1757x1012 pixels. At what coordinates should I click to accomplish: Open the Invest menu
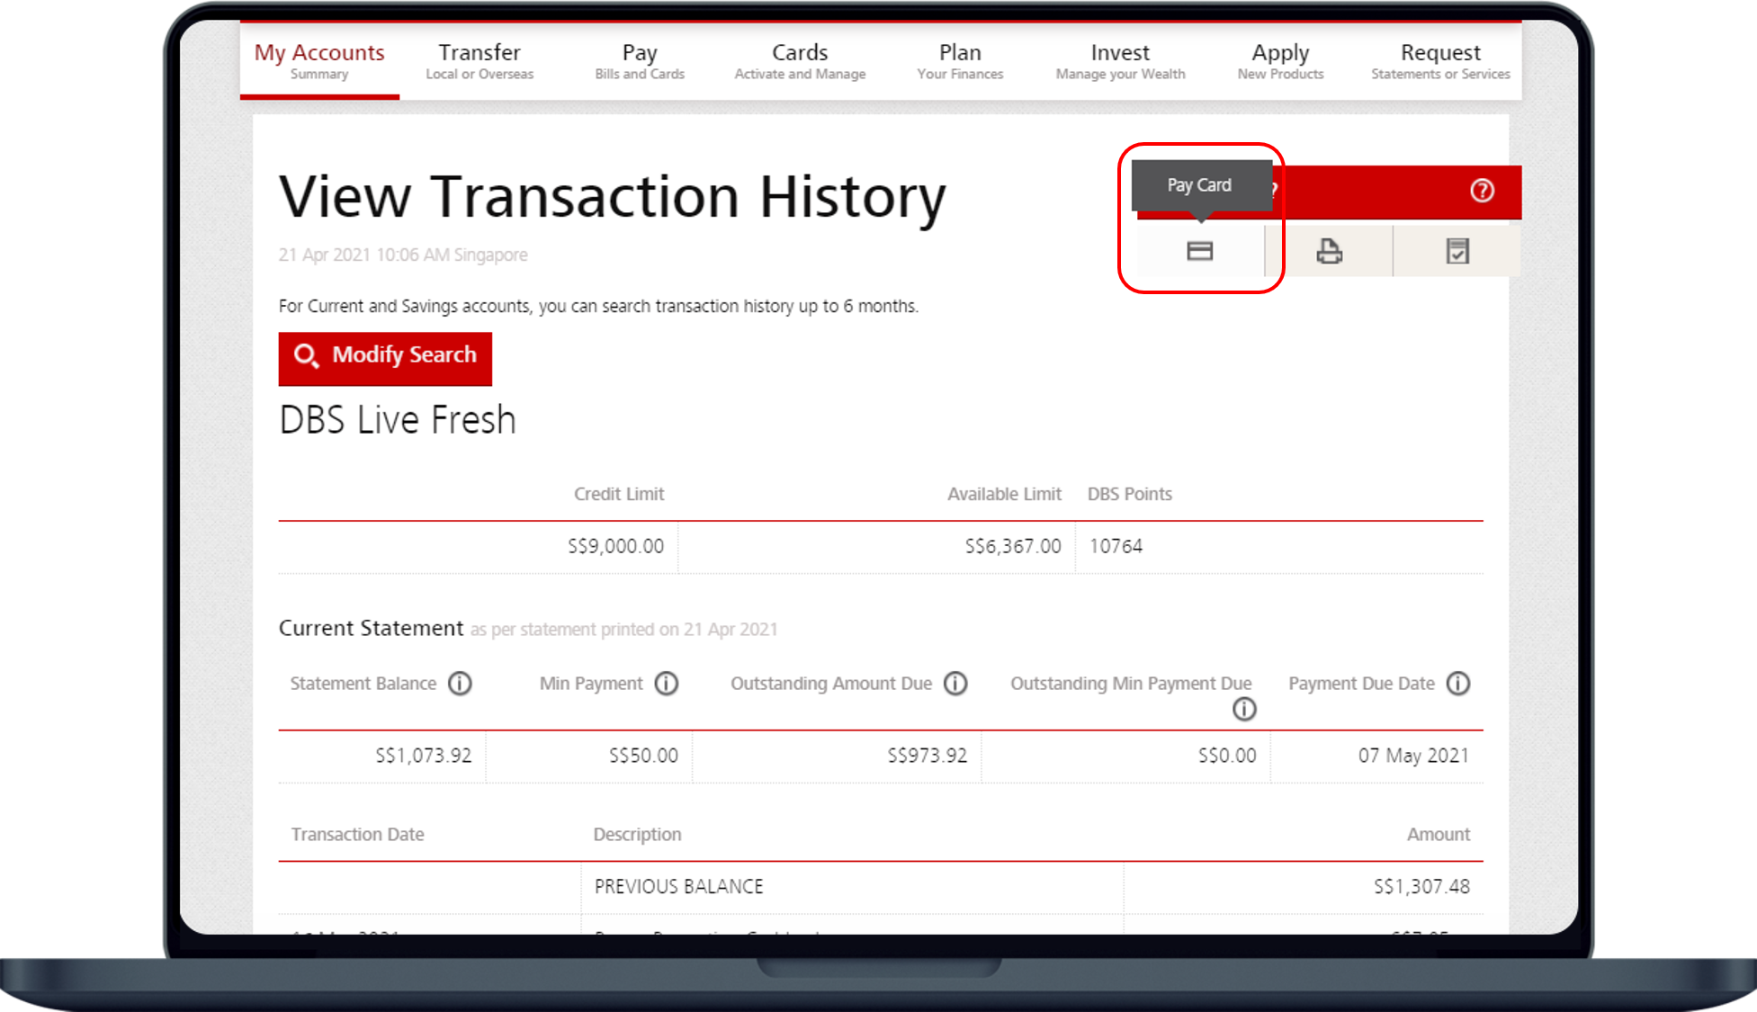click(1120, 61)
